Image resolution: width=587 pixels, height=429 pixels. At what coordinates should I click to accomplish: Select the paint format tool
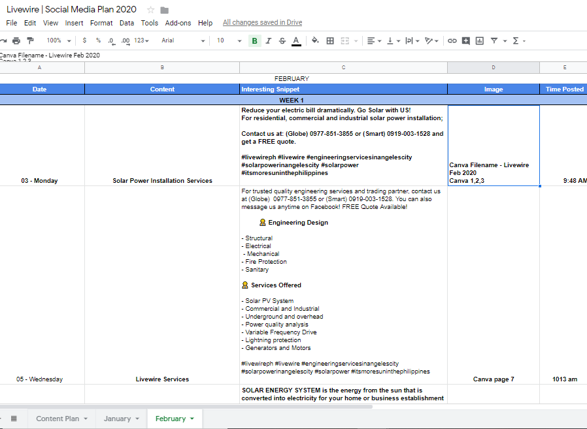pos(30,40)
